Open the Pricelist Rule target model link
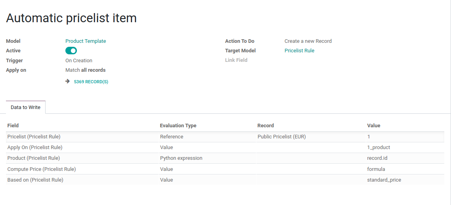451x205 pixels. [300, 51]
